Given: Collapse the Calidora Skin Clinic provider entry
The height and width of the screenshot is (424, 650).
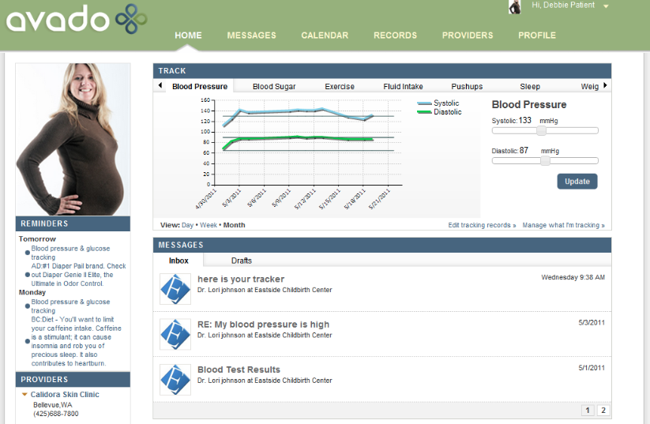Looking at the screenshot, I should coord(24,395).
